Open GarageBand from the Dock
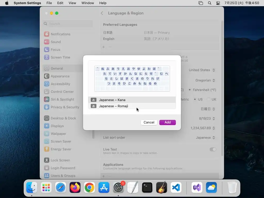This screenshot has height=198, width=264. [162, 187]
